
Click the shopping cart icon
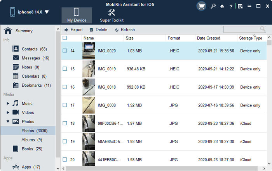tap(201, 6)
